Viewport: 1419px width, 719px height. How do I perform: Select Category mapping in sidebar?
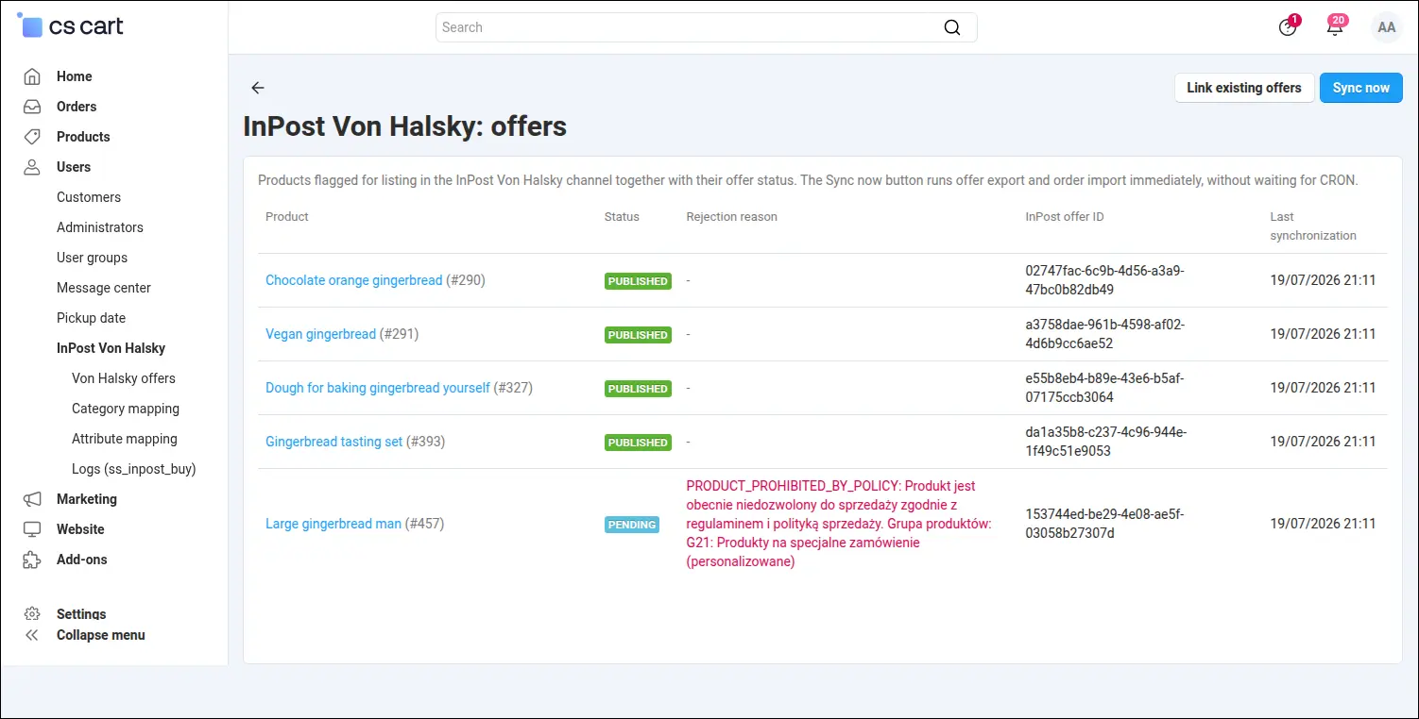pos(126,409)
